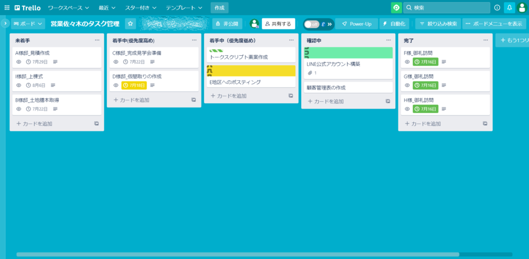The width and height of the screenshot is (529, 259).
Task: Open the information icon next to search
Action: pos(497,8)
